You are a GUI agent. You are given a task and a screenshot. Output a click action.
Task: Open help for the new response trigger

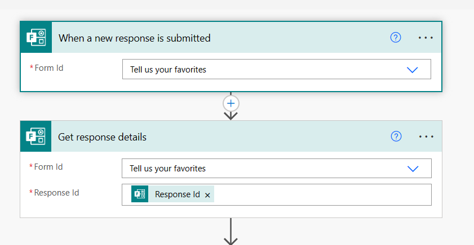pyautogui.click(x=396, y=38)
